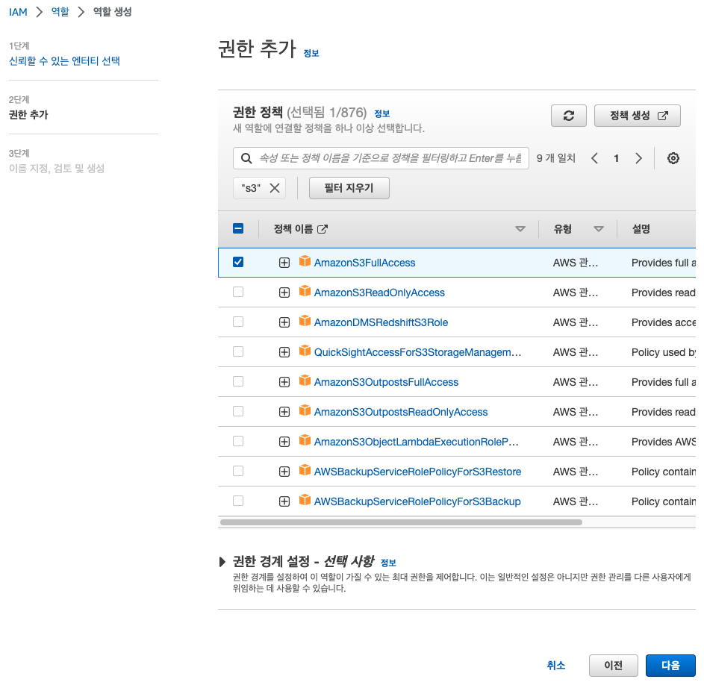Open the AmazonS3FullAccess policy link
This screenshot has height=685, width=704.
tap(364, 263)
